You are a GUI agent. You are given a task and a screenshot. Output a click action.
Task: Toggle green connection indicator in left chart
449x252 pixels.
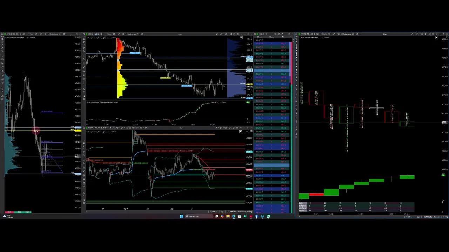pyautogui.click(x=5, y=34)
